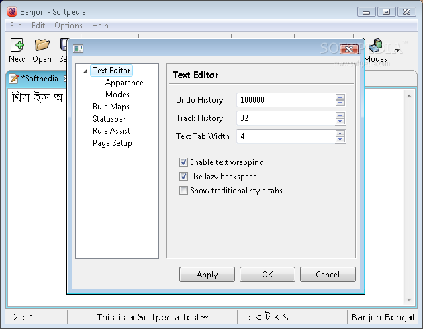This screenshot has width=423, height=329.
Task: Click the Bengali text in editor area
Action: tap(37, 97)
